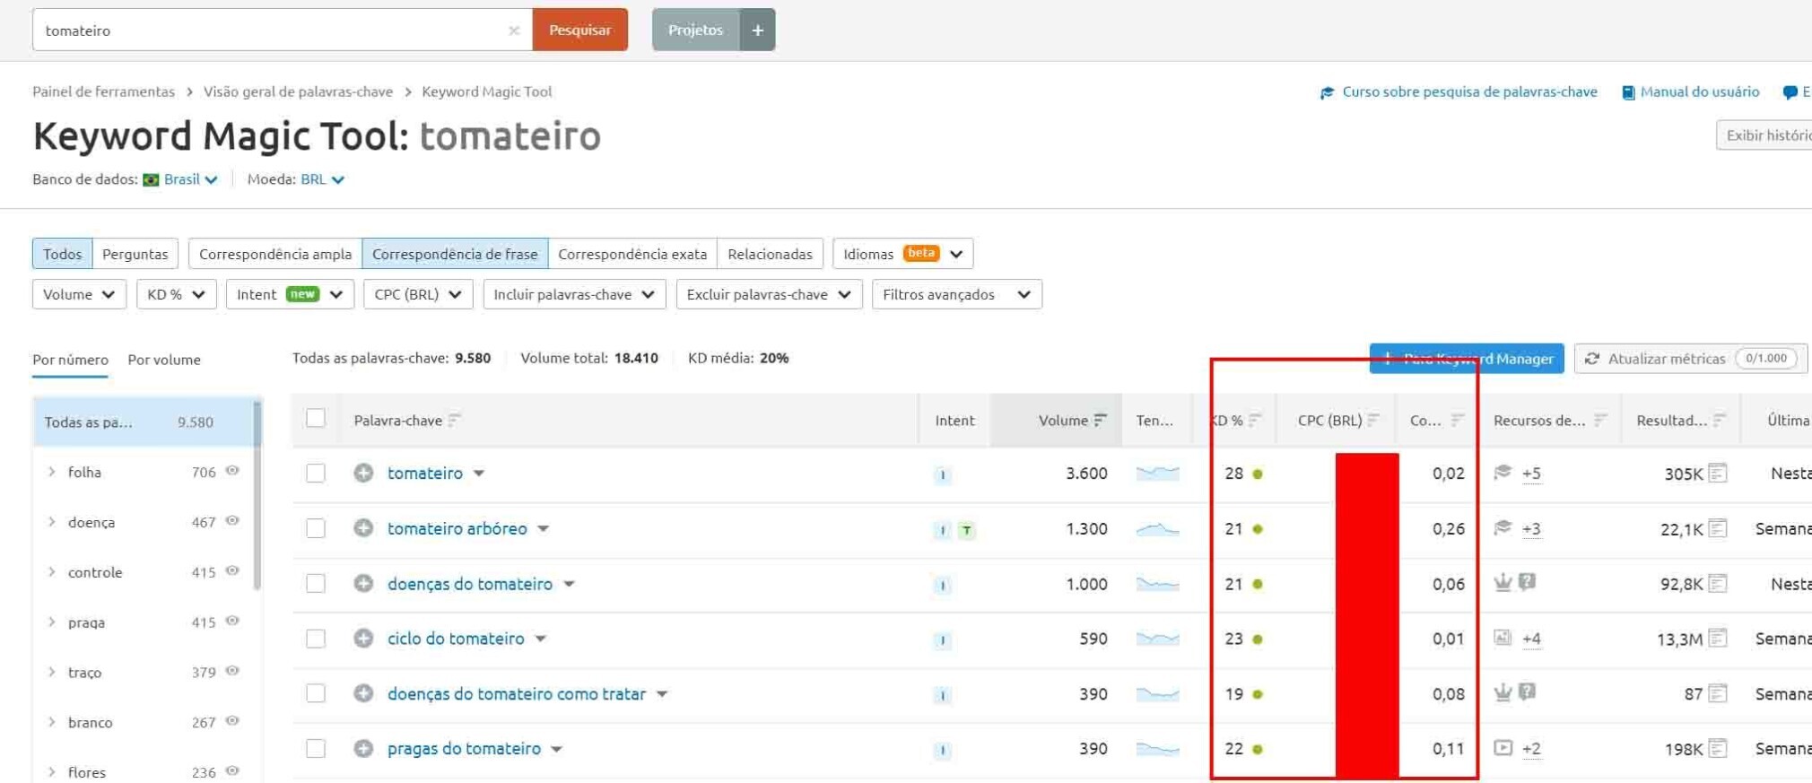Click the plus icon beside tomateiro keyword
This screenshot has width=1812, height=783.
363,473
